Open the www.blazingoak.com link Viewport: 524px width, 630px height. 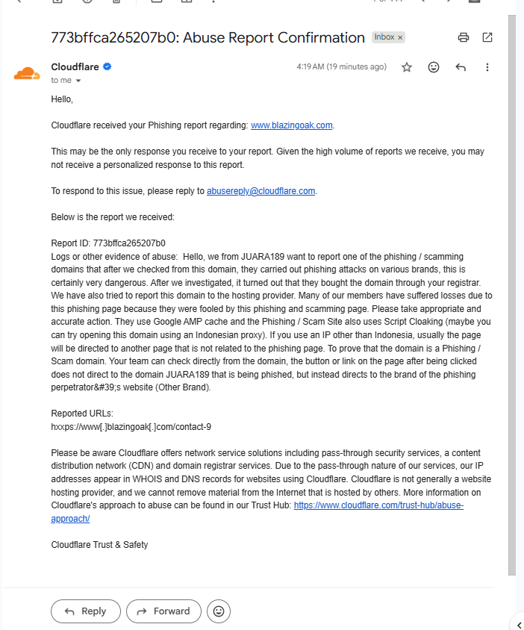292,125
